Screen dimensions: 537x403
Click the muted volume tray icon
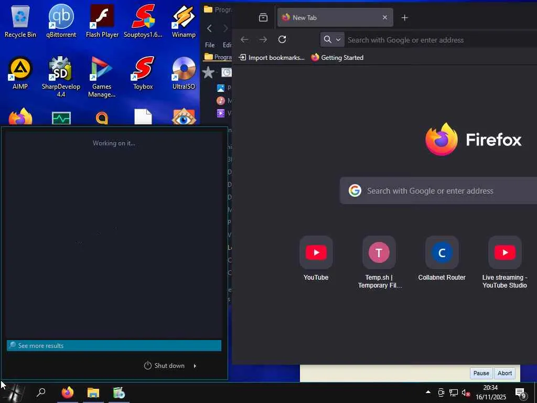[466, 393]
